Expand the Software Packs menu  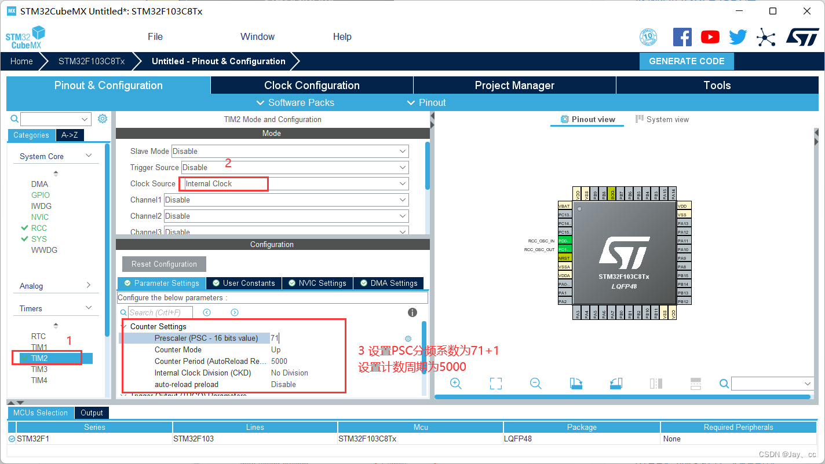295,102
